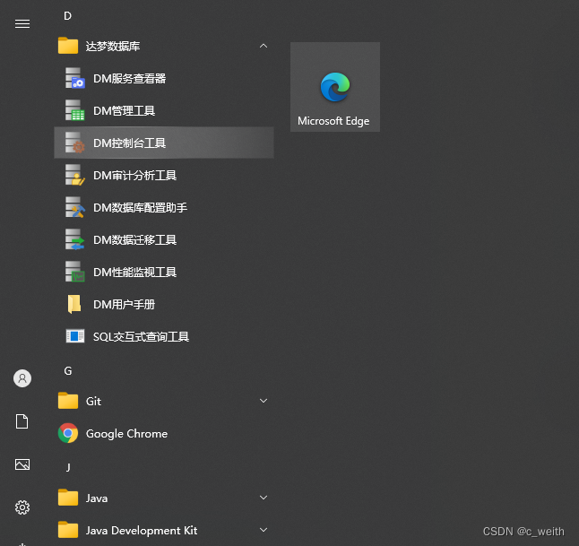Click the Java Development Kit folder icon

[x=68, y=530]
